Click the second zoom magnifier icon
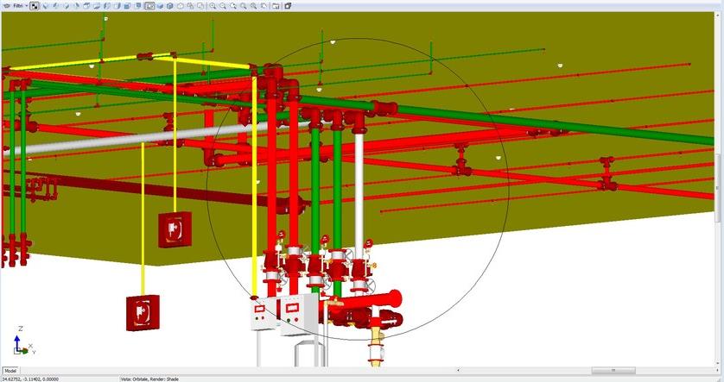724x382 pixels. click(223, 5)
